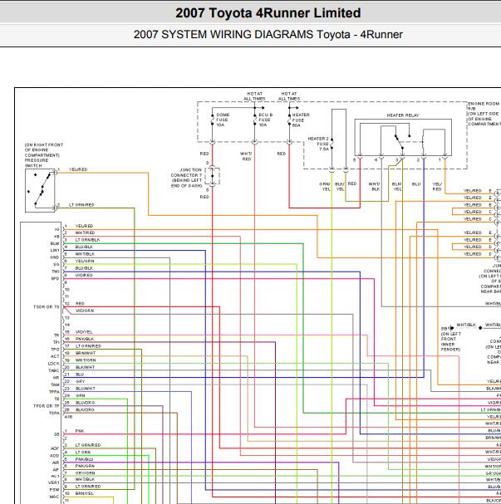Click the 'PNK/BLK' wire label at pin 16
501x504 pixels.
pos(84,339)
